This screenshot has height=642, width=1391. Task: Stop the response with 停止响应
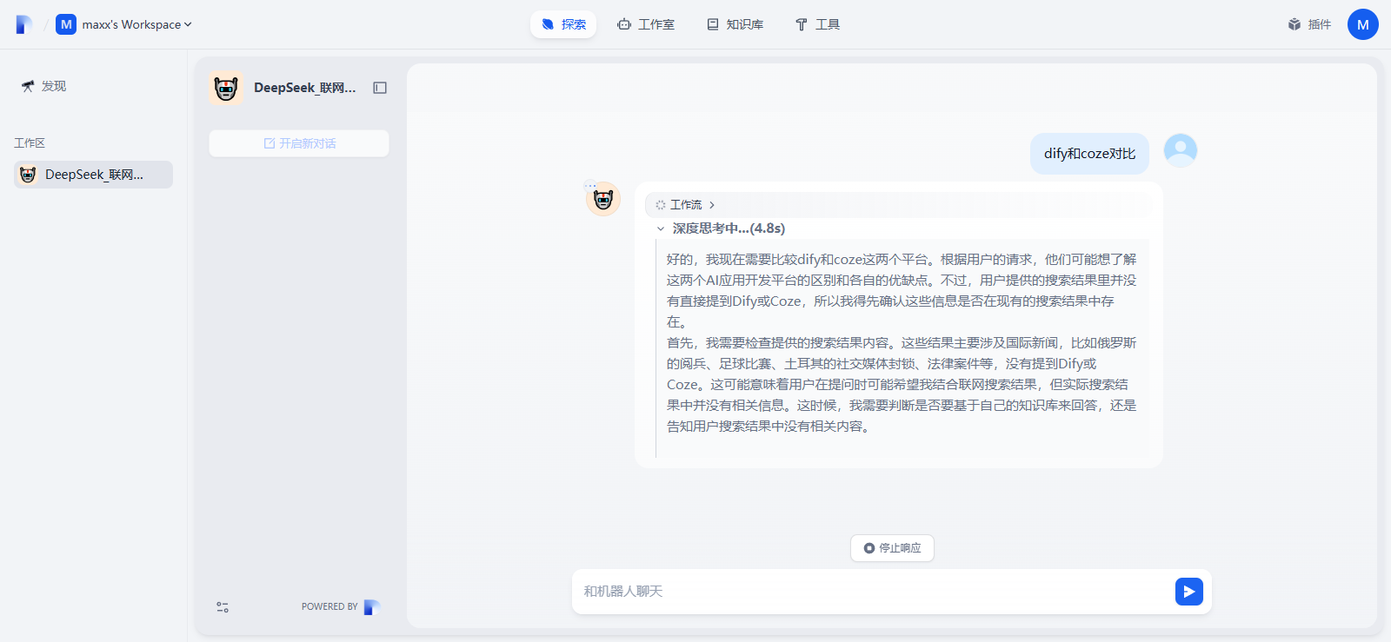point(892,548)
